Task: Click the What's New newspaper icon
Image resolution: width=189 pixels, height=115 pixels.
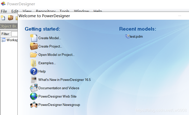Action: 34,80
